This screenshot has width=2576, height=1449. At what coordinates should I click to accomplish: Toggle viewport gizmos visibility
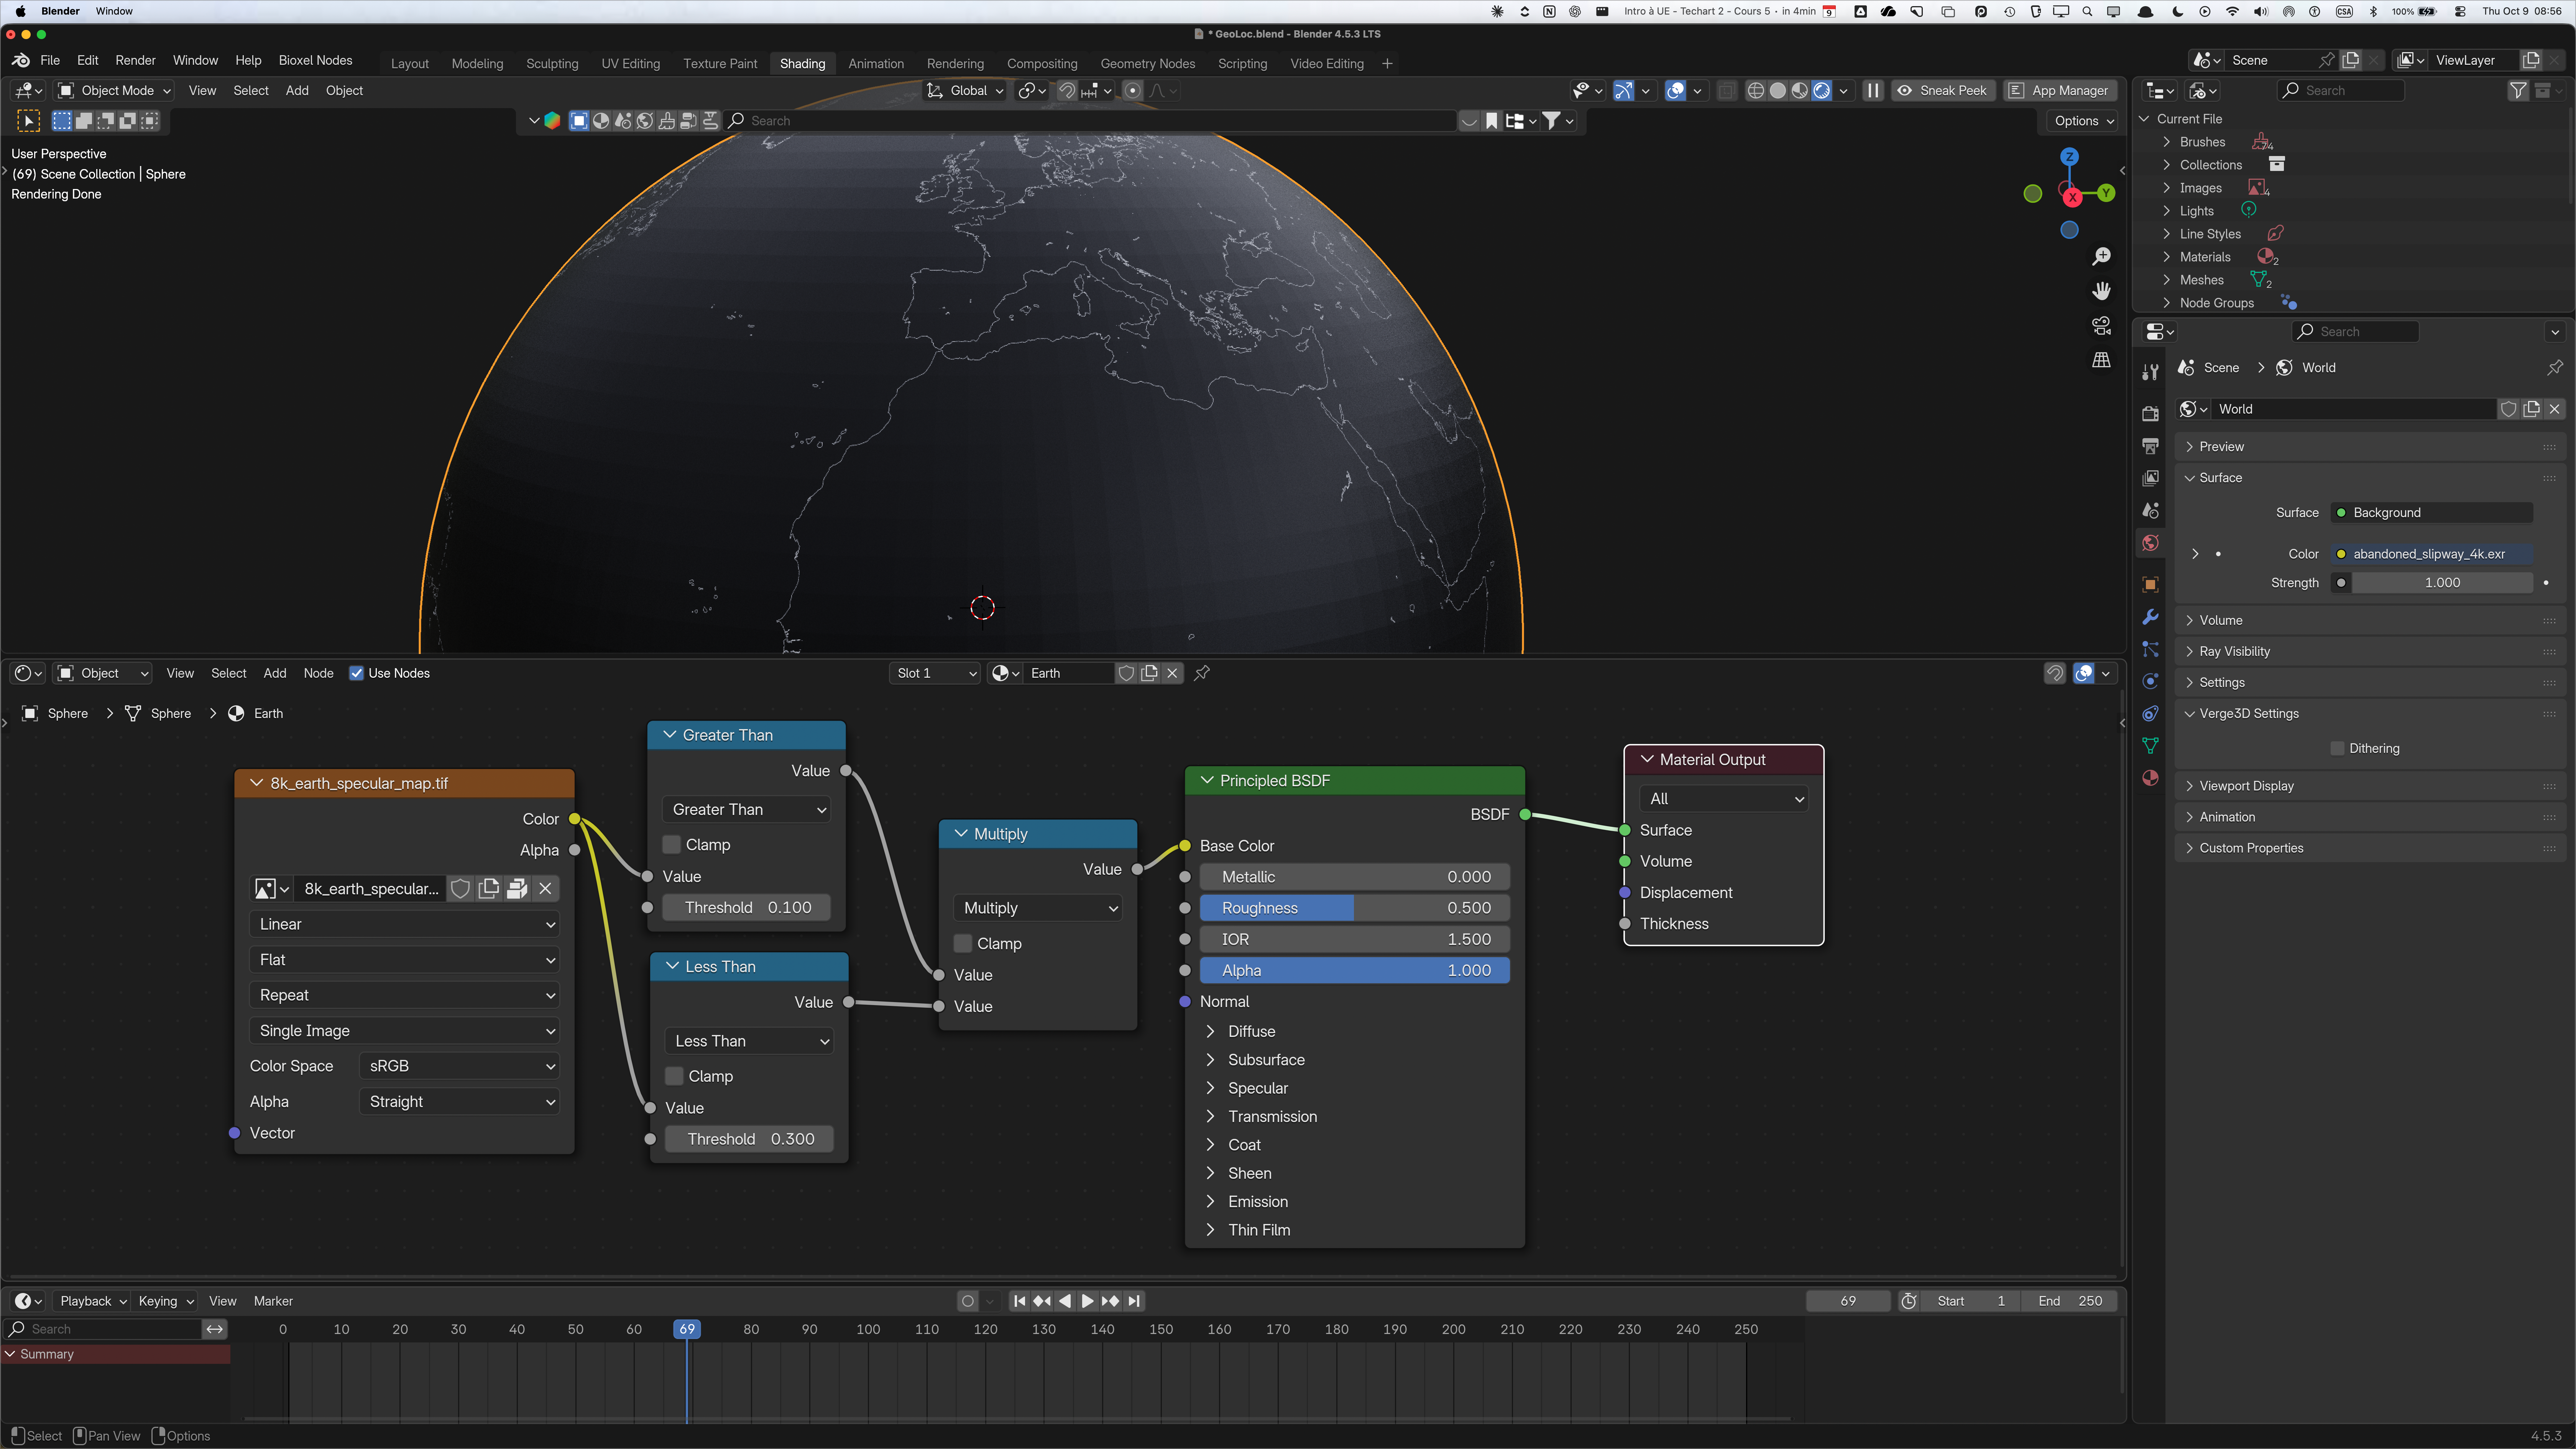(1624, 91)
